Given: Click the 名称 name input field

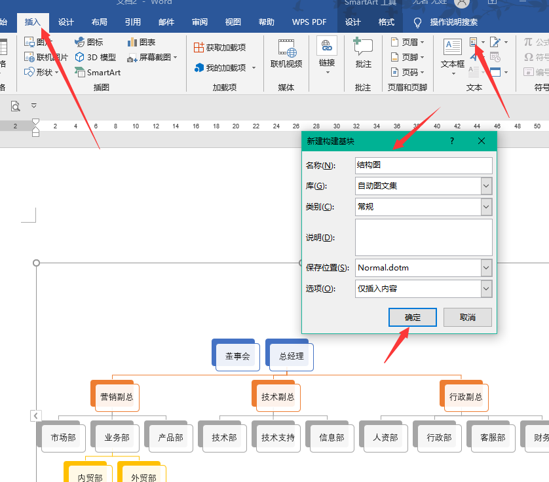Looking at the screenshot, I should [424, 165].
